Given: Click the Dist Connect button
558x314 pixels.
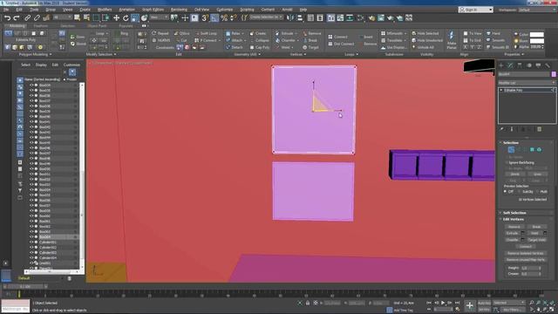Looking at the screenshot, I should click(341, 44).
